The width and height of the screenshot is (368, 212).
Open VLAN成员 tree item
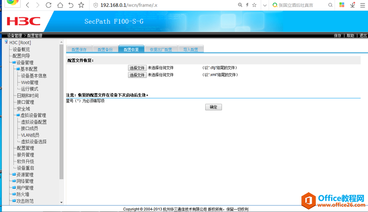[30, 135]
